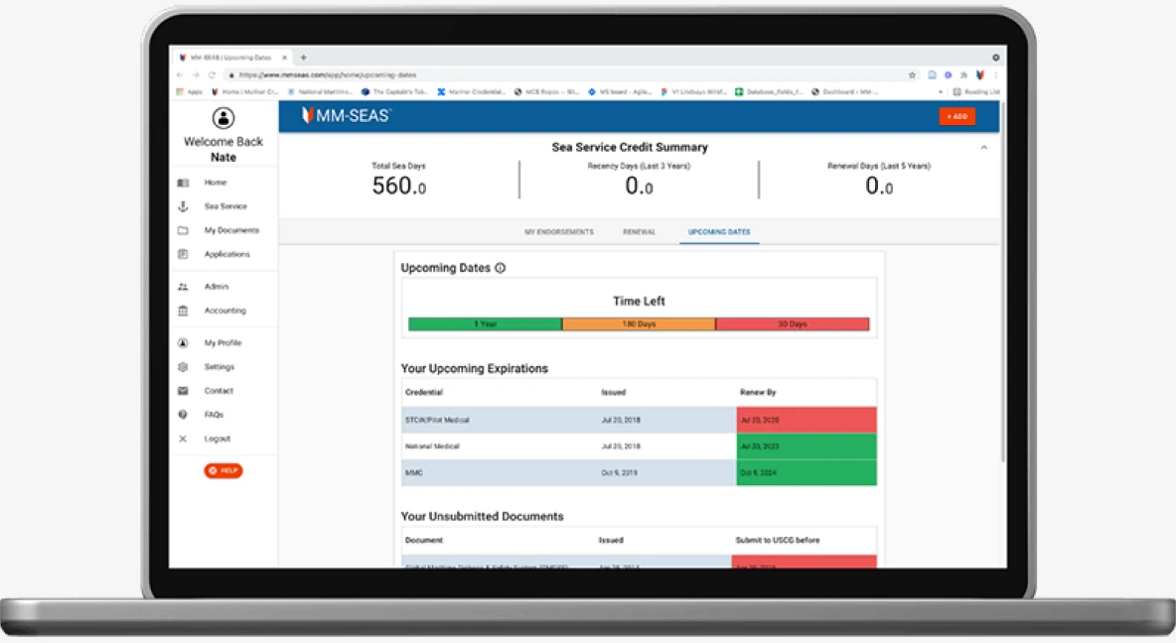Click the red Jul 20, 2020 renew-by cell
The height and width of the screenshot is (643, 1176).
(807, 420)
